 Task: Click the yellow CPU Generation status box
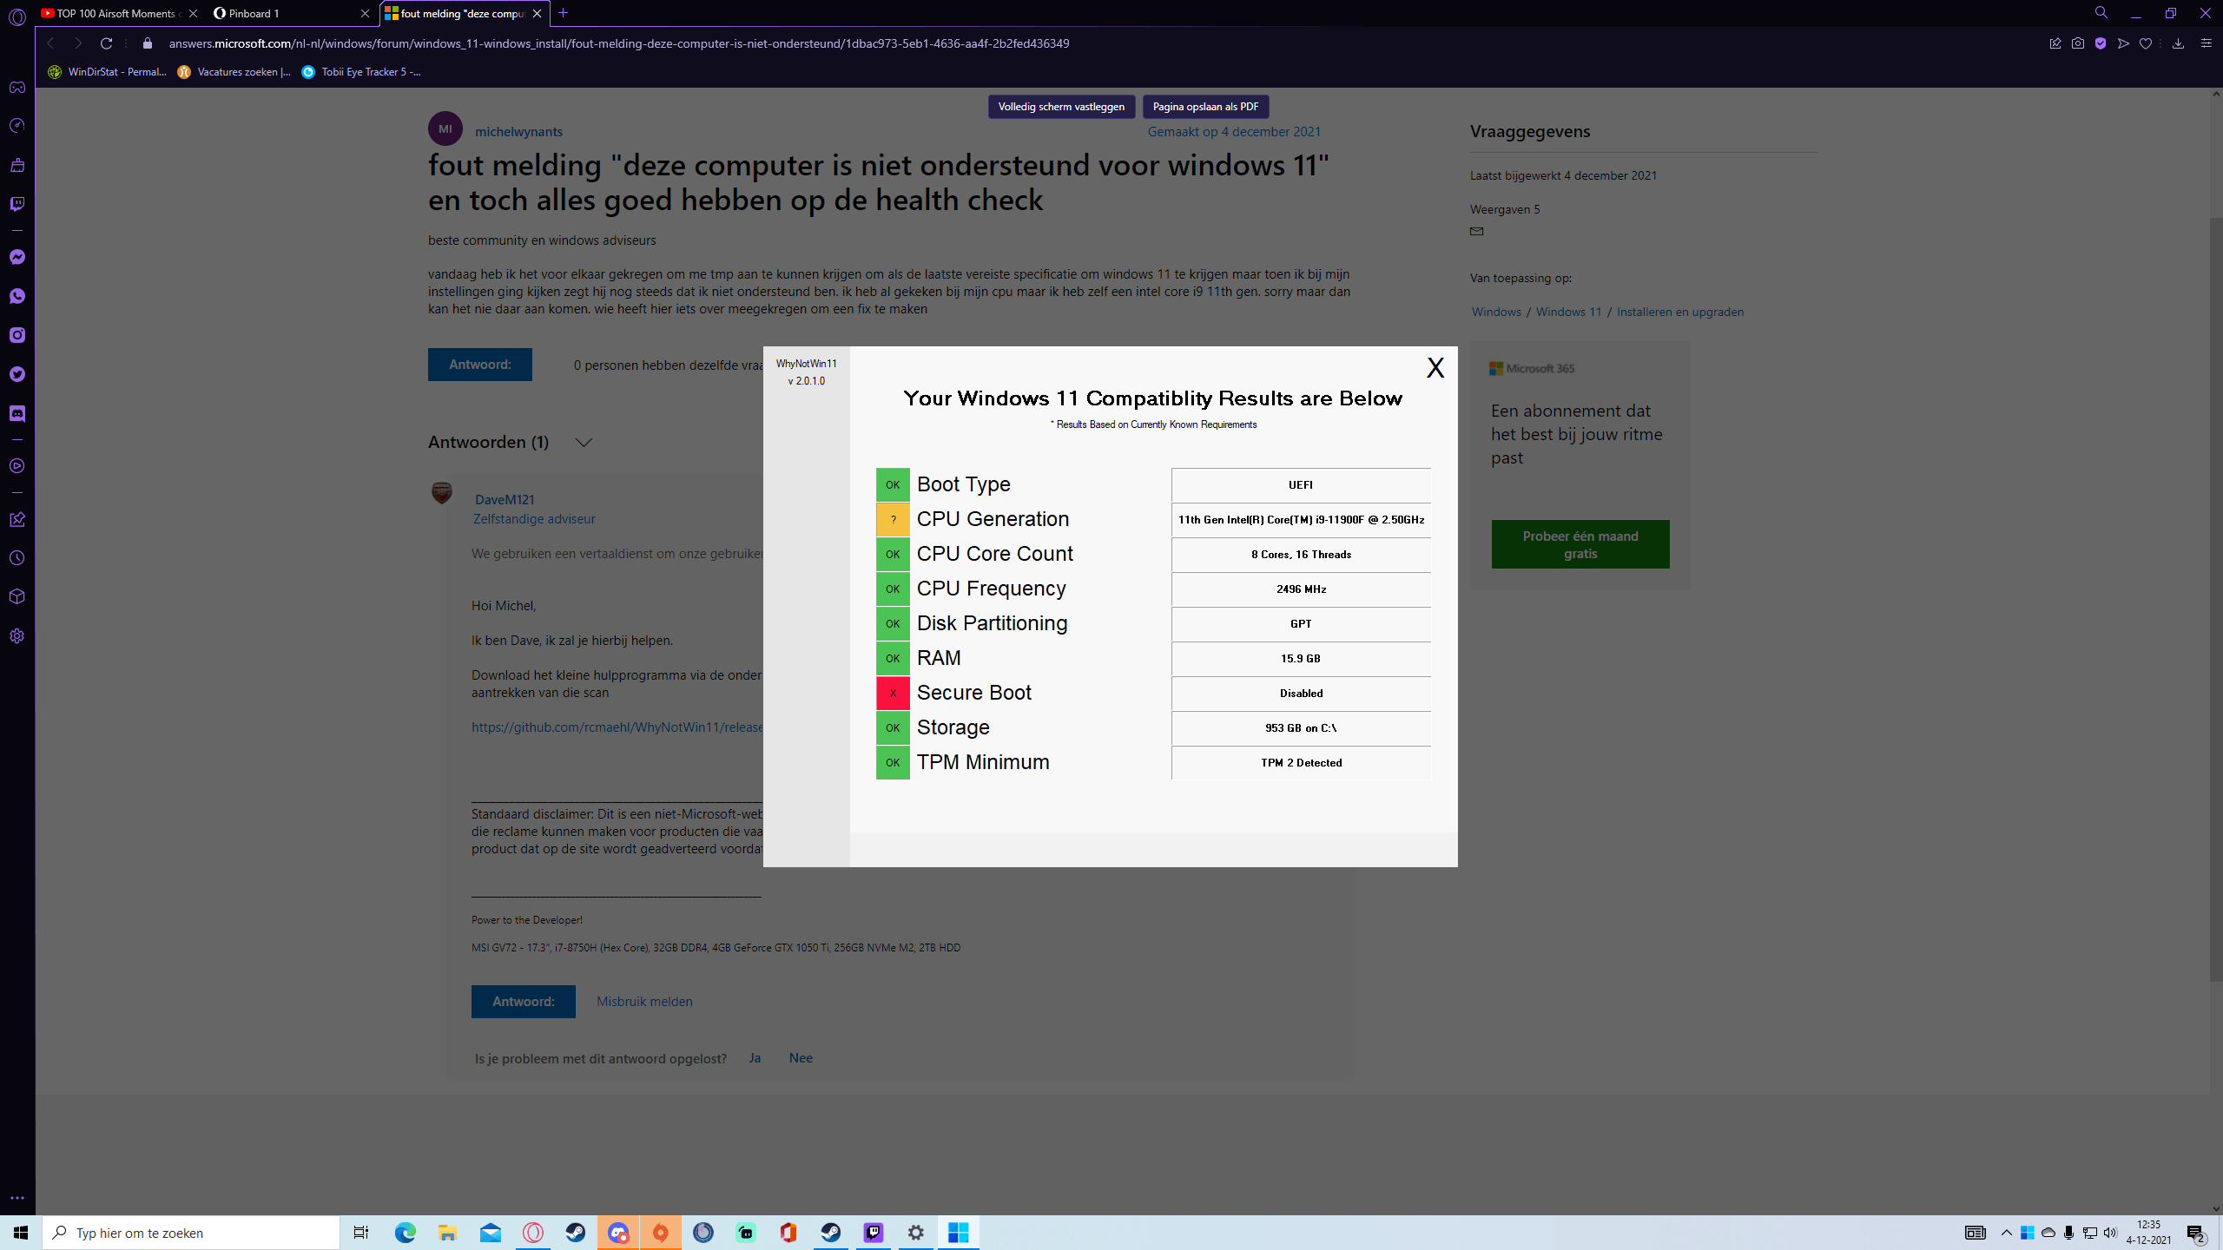click(x=893, y=520)
